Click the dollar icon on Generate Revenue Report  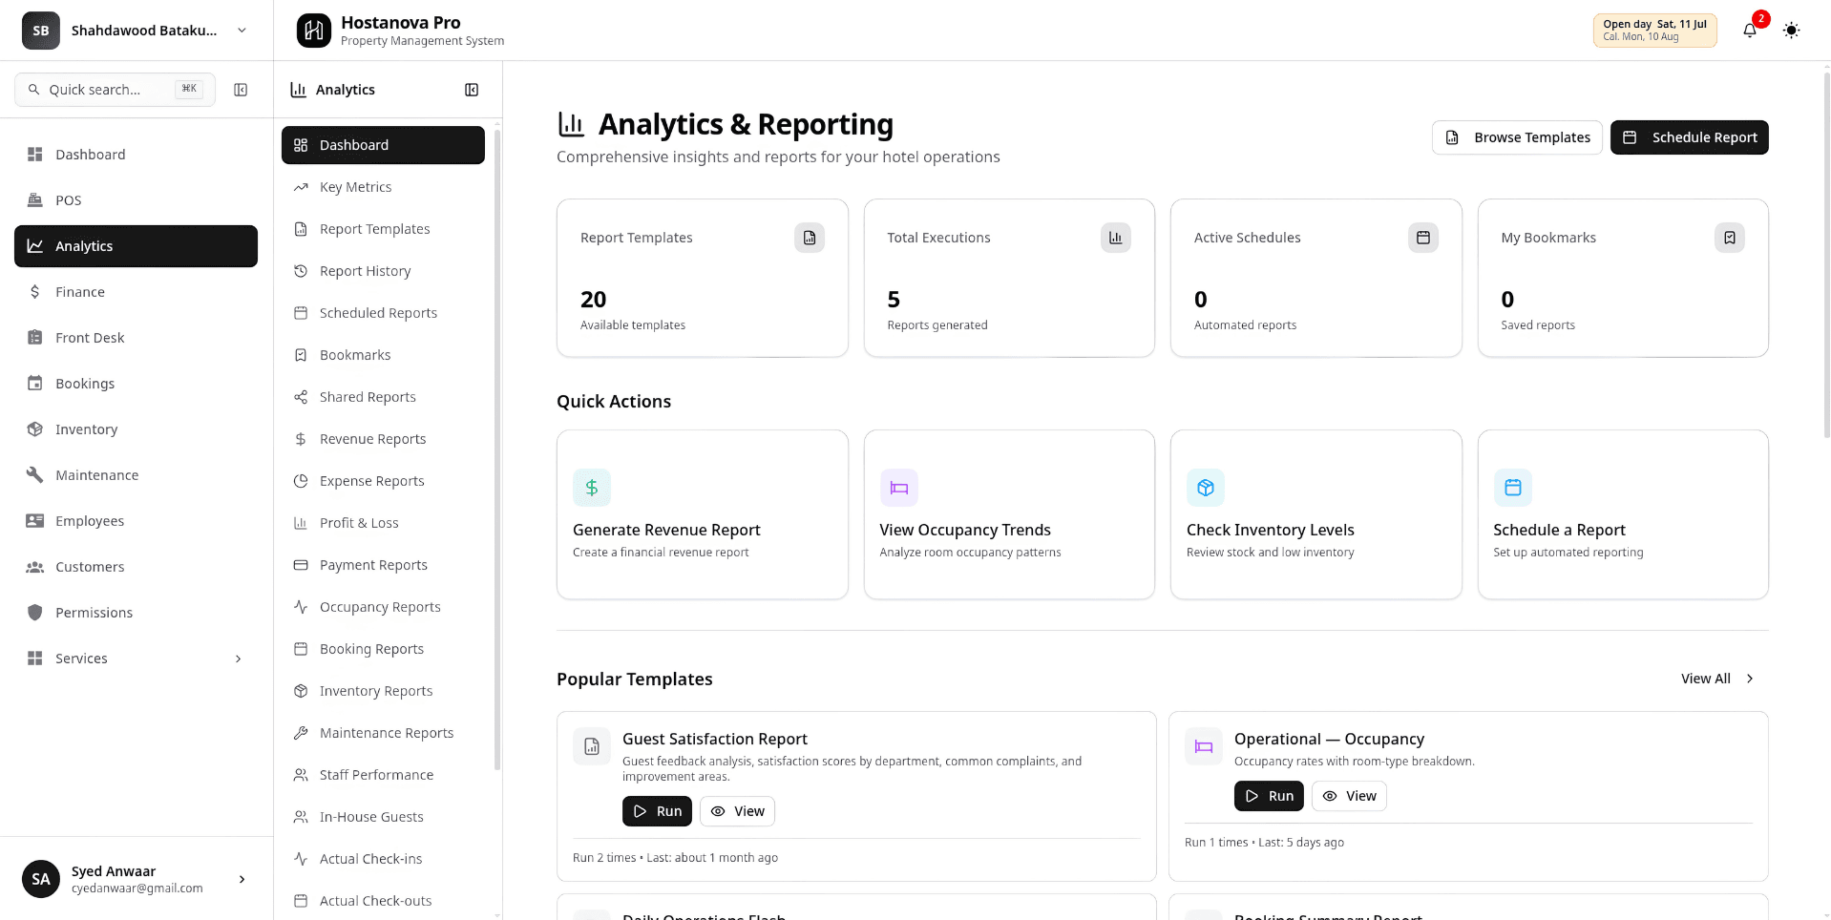point(592,488)
